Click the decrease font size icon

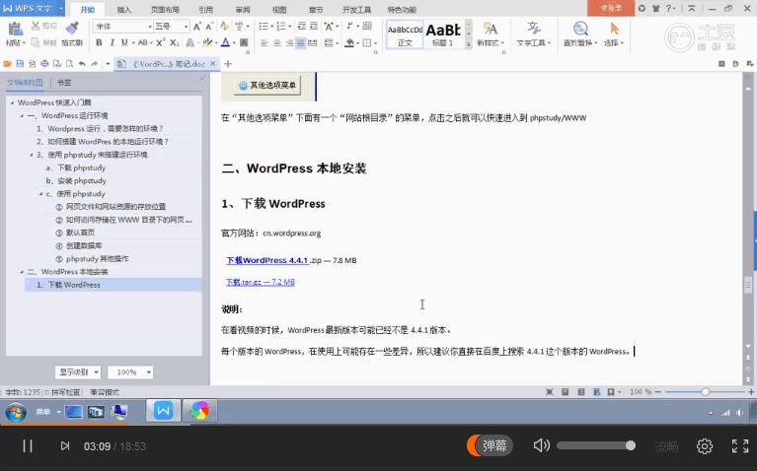[209, 27]
